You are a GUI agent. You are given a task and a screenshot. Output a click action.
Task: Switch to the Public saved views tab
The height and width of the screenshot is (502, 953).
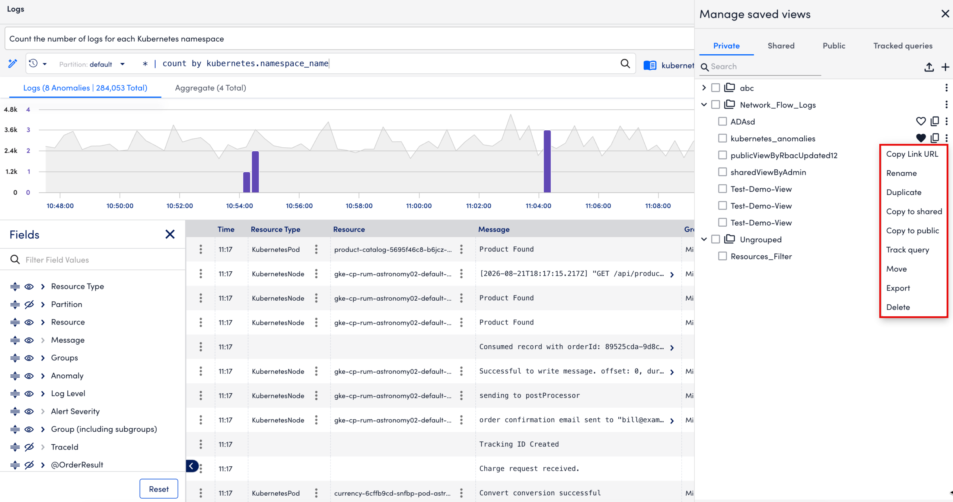click(834, 46)
